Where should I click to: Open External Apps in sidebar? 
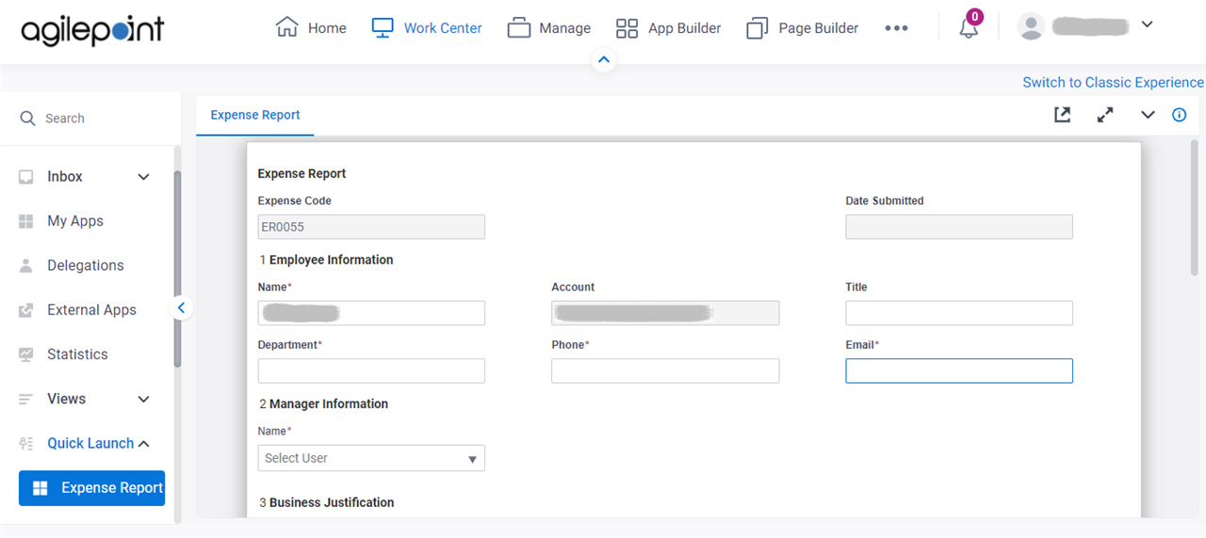(91, 309)
